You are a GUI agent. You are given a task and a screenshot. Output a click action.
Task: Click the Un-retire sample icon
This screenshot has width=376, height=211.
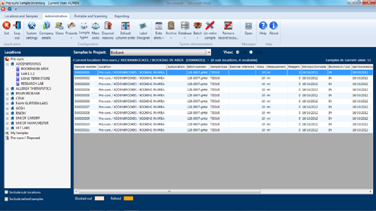[x=210, y=28]
